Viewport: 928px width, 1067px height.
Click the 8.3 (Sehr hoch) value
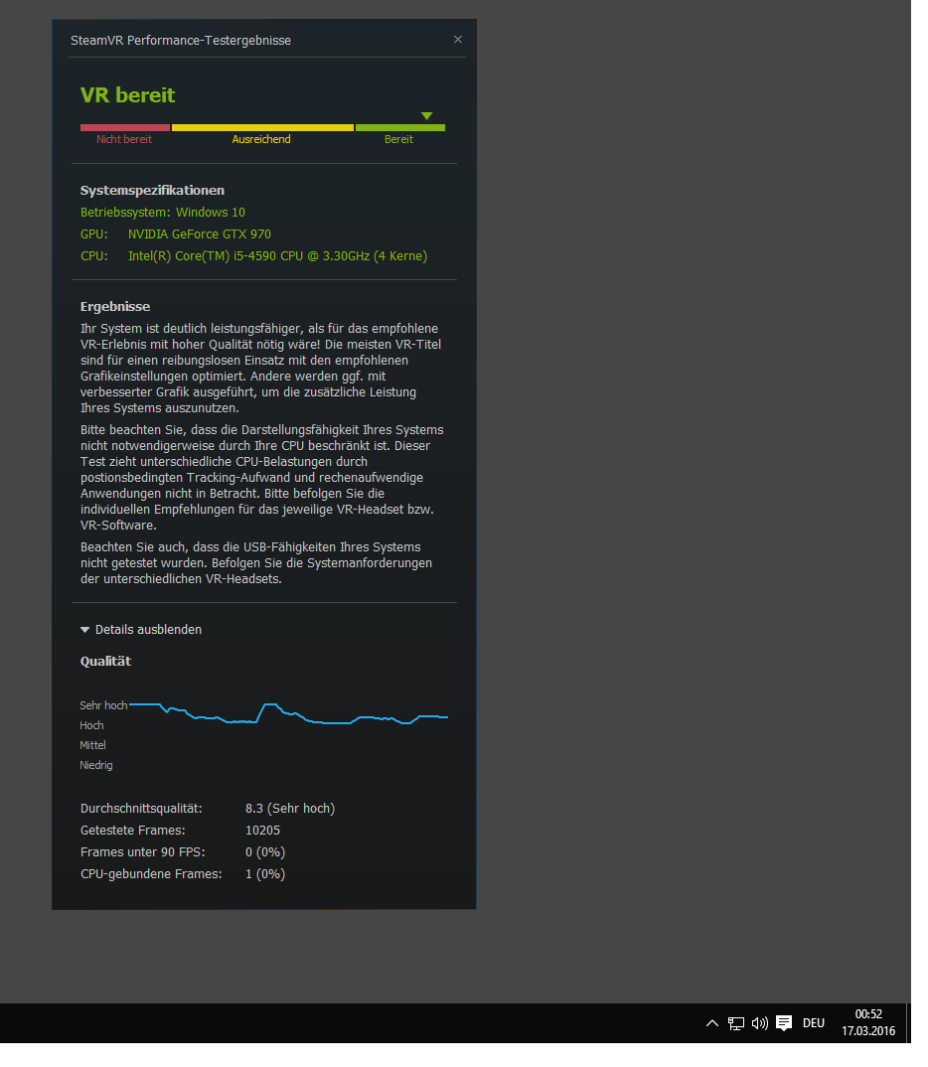tap(290, 809)
